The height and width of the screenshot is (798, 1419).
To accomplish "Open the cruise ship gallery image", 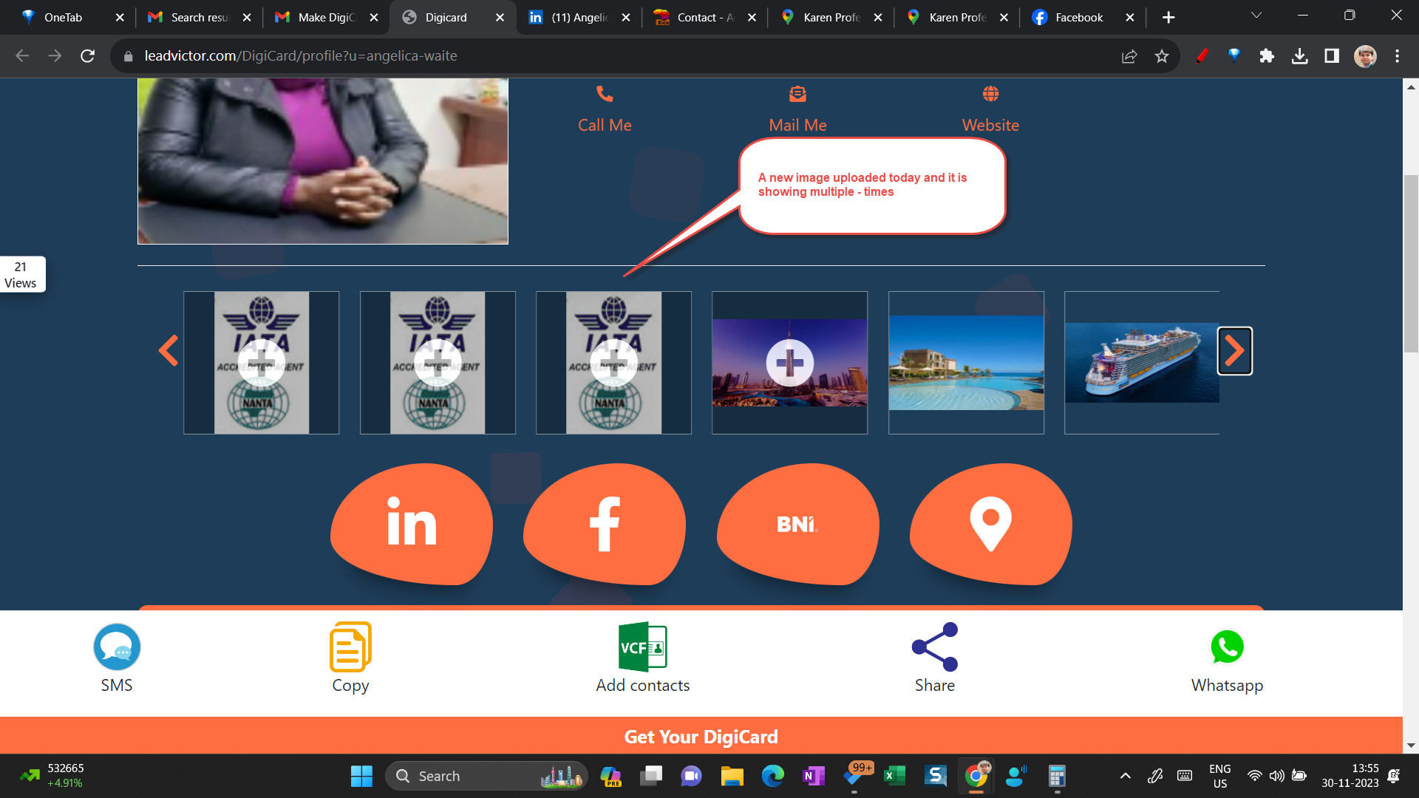I will [x=1142, y=363].
